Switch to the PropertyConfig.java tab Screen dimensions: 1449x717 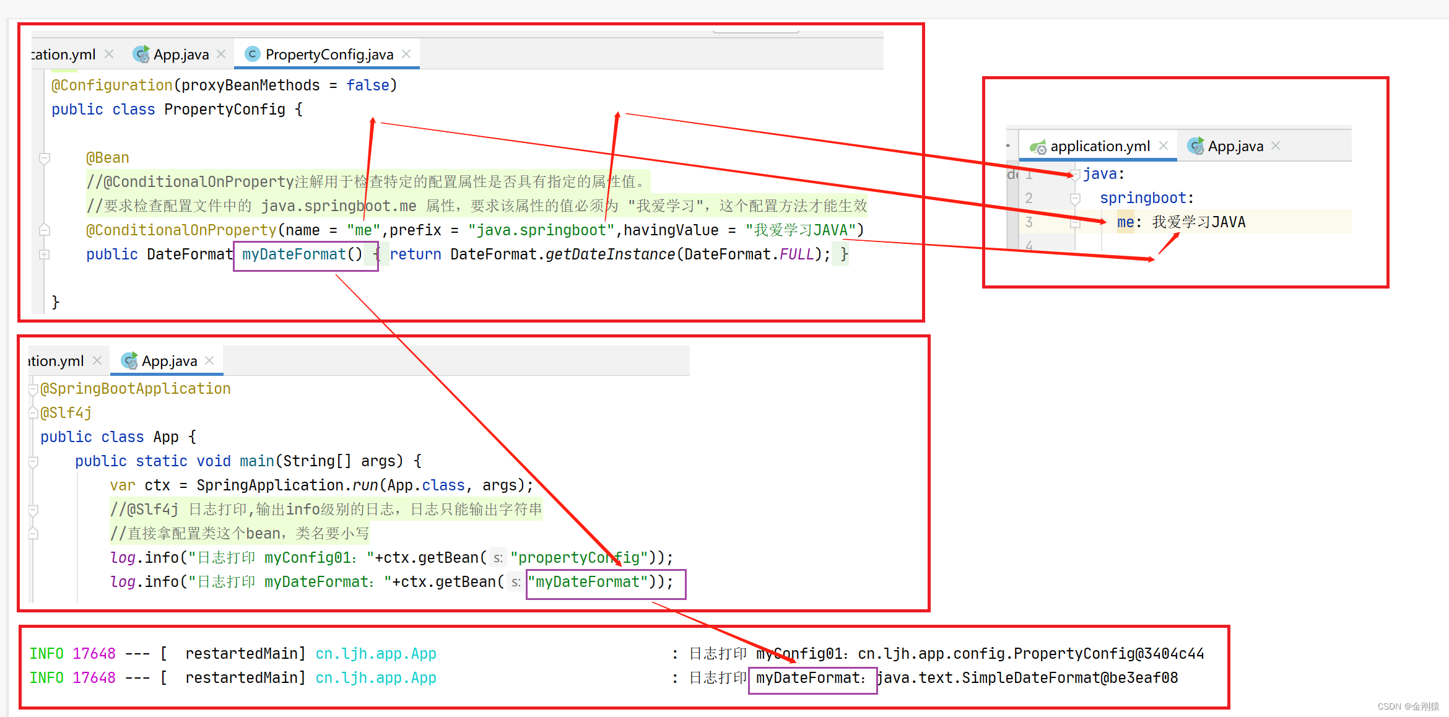click(327, 54)
